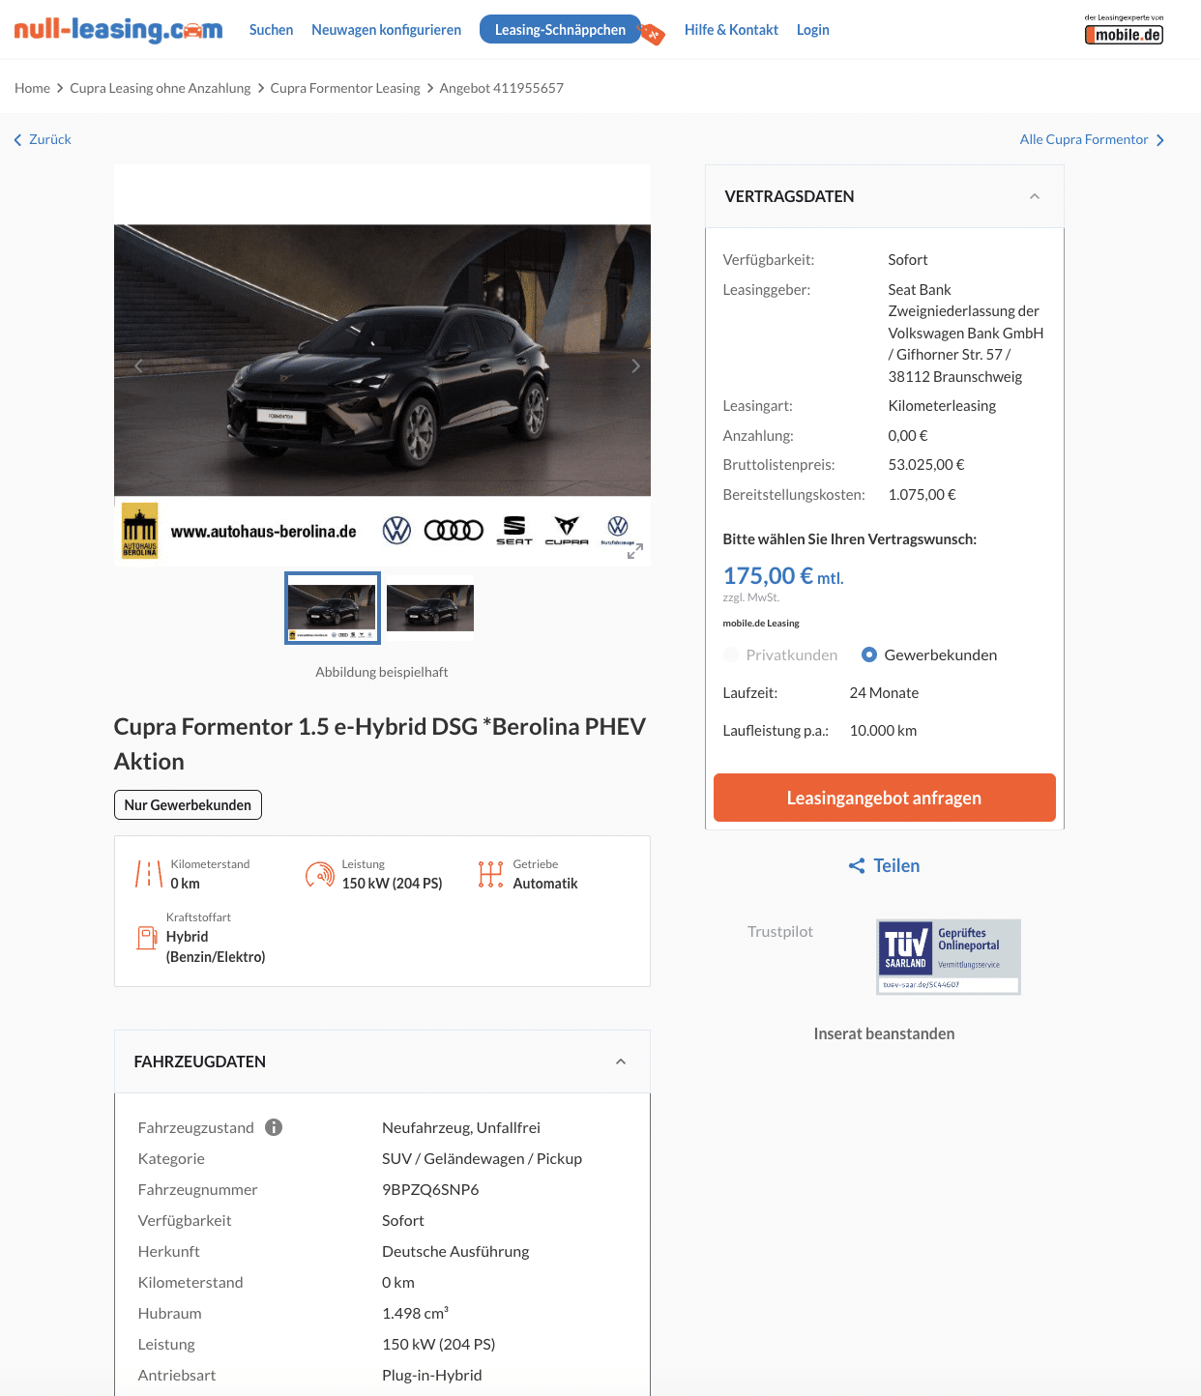Click the Teilen share link
The width and height of the screenshot is (1201, 1396).
tap(896, 866)
